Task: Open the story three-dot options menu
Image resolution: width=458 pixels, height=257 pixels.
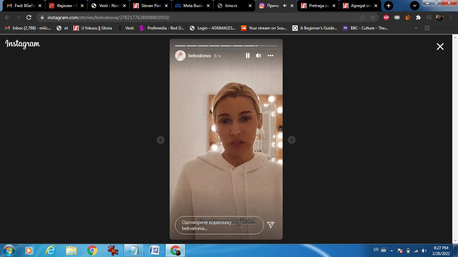Action: click(x=271, y=56)
